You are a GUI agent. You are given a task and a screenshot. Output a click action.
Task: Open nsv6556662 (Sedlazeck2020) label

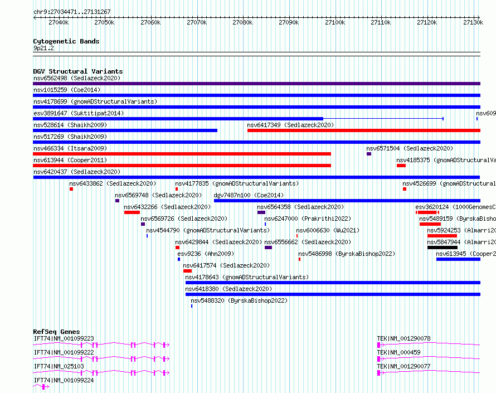(308, 242)
